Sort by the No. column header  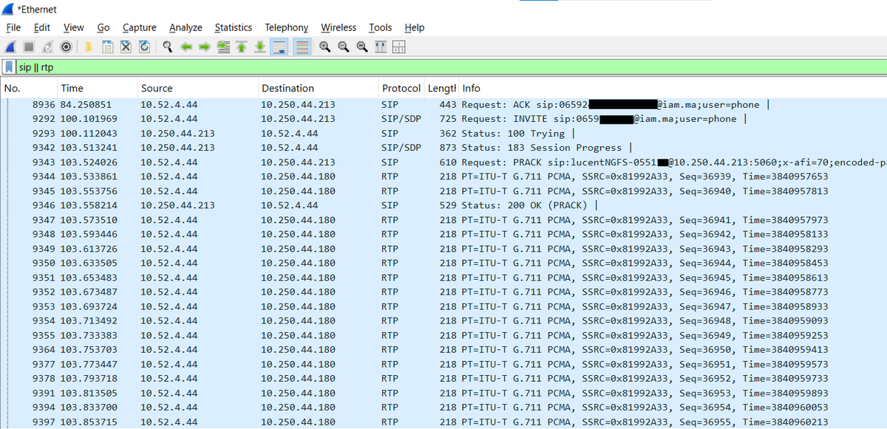pos(29,88)
